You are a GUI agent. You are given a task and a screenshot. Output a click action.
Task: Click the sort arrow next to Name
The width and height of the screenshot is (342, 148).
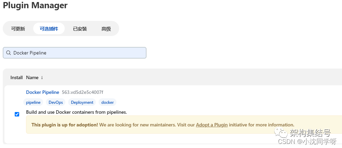42,77
